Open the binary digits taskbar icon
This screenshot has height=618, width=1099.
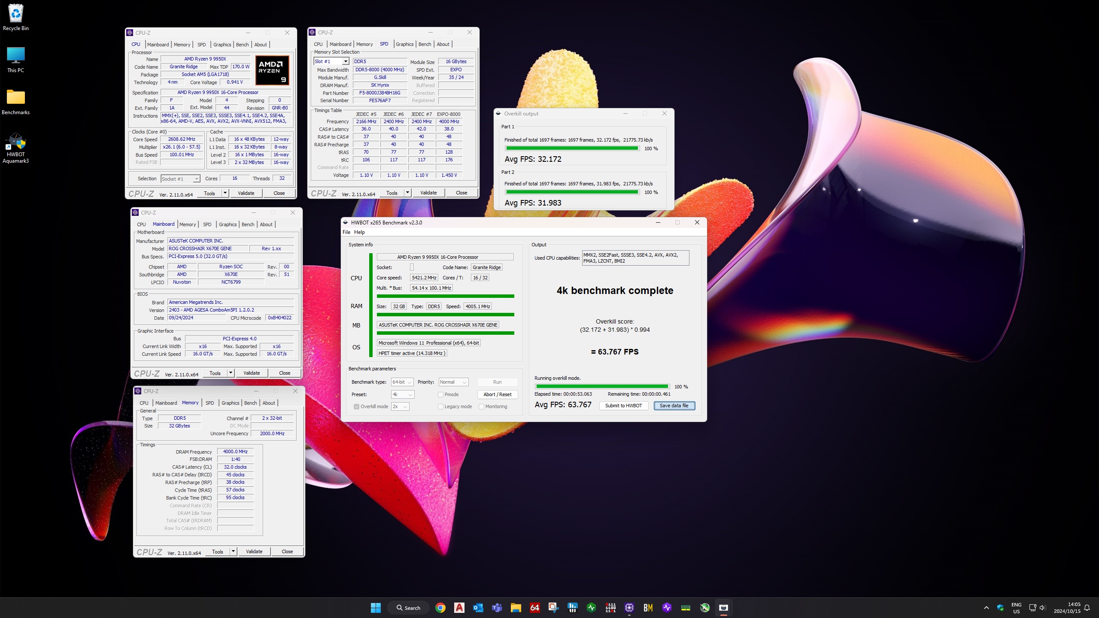tap(610, 608)
